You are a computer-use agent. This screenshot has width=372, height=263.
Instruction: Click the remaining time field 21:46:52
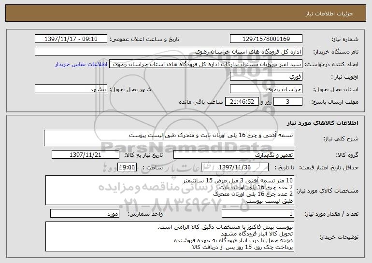tap(242, 102)
